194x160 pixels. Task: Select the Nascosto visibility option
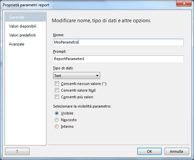click(57, 120)
